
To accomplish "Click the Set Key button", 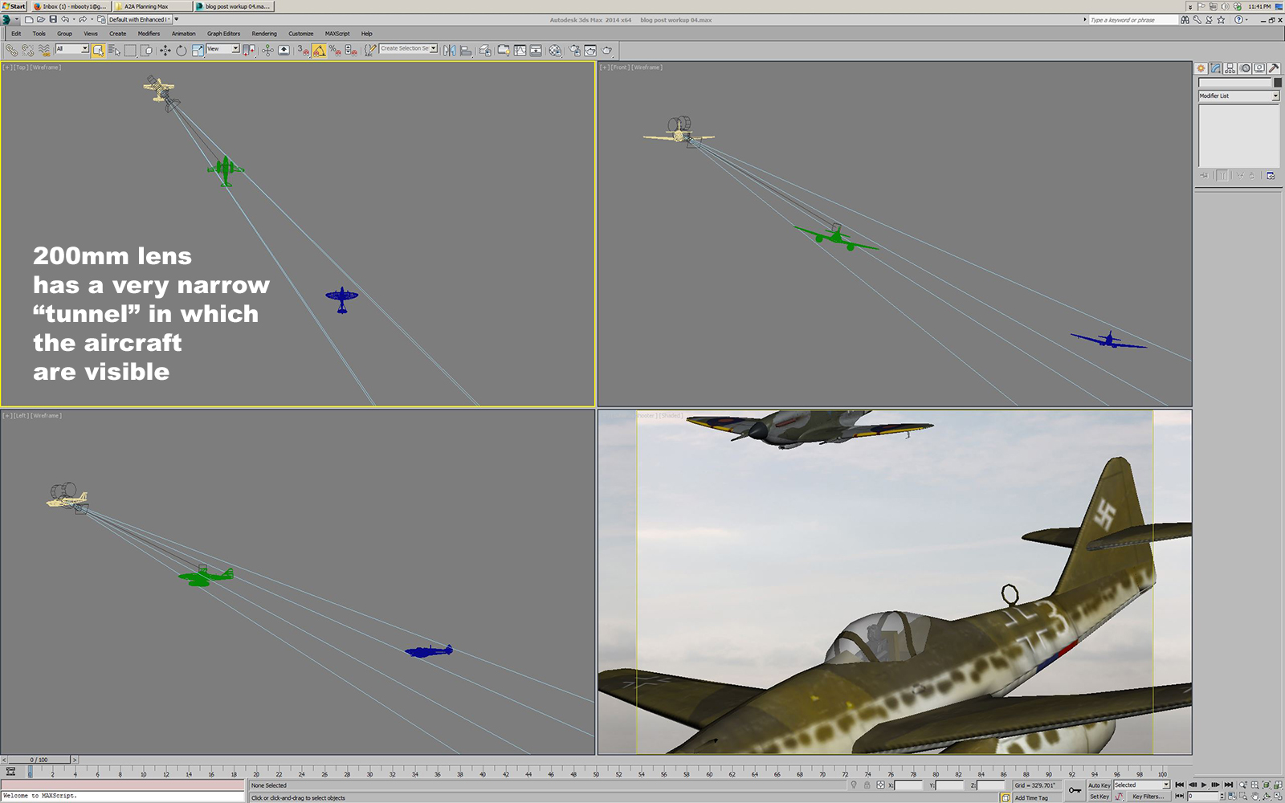I will click(1099, 797).
